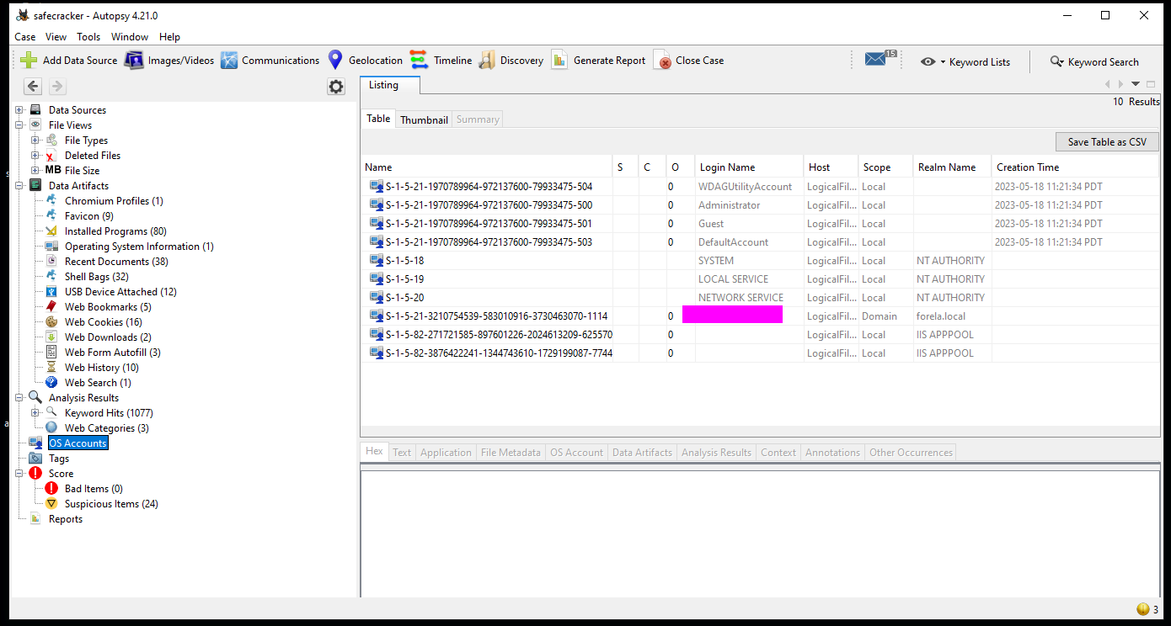Viewport: 1171px width, 626px height.
Task: Select Web Search (1)
Action: click(98, 383)
